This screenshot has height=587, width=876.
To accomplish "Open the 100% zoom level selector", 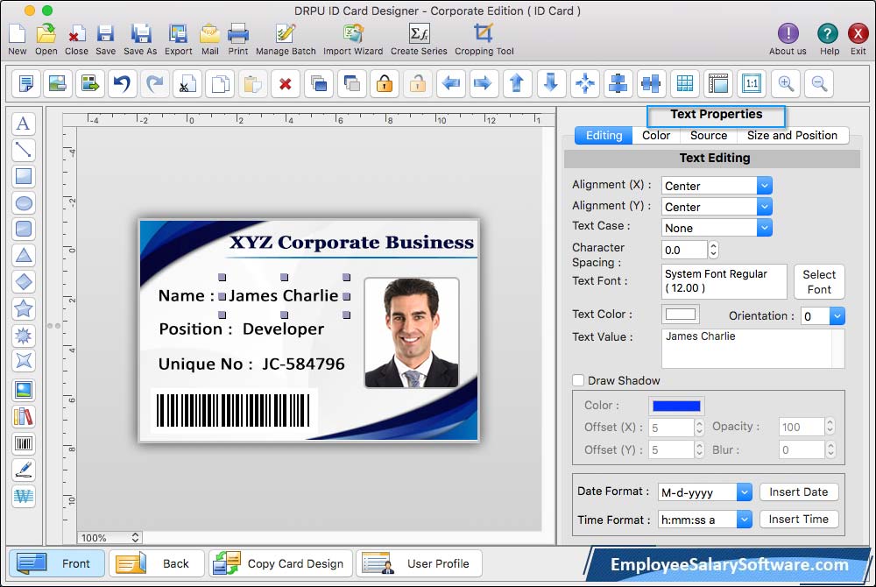I will point(109,537).
